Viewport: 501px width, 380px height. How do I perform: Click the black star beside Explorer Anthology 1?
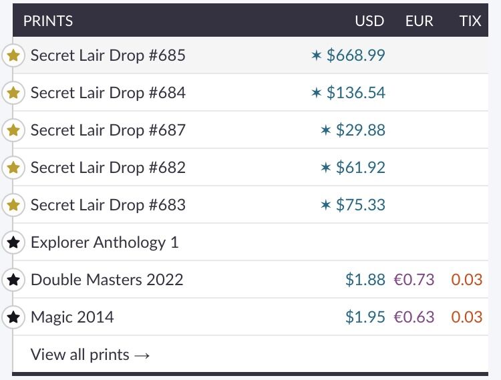pyautogui.click(x=13, y=242)
